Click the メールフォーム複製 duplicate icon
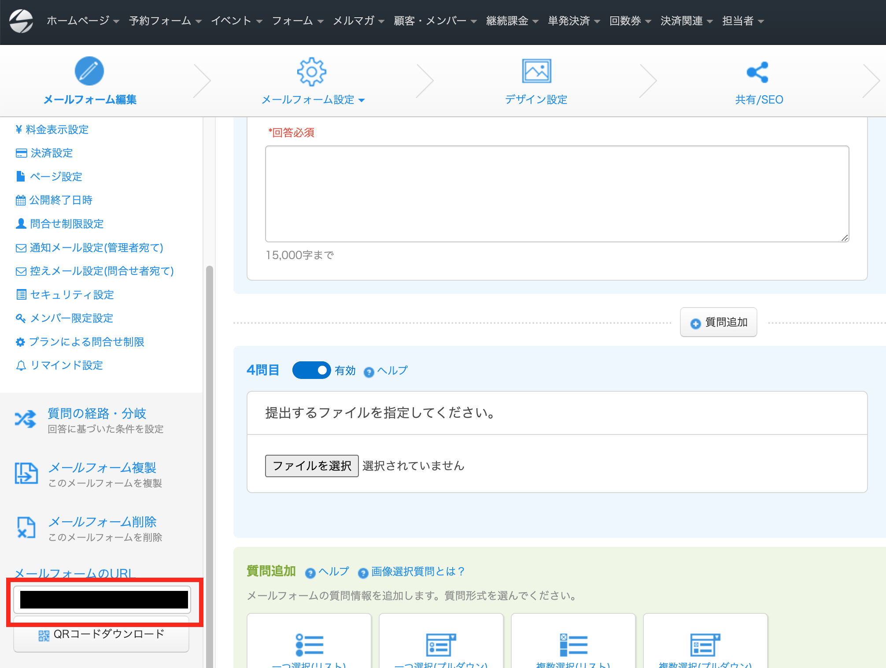The height and width of the screenshot is (668, 886). pyautogui.click(x=26, y=473)
